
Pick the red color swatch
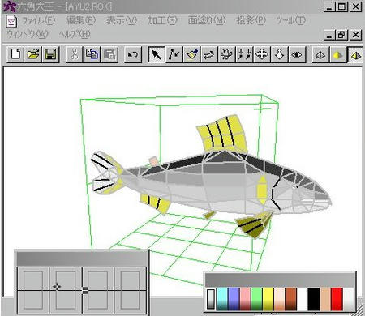tap(337, 299)
